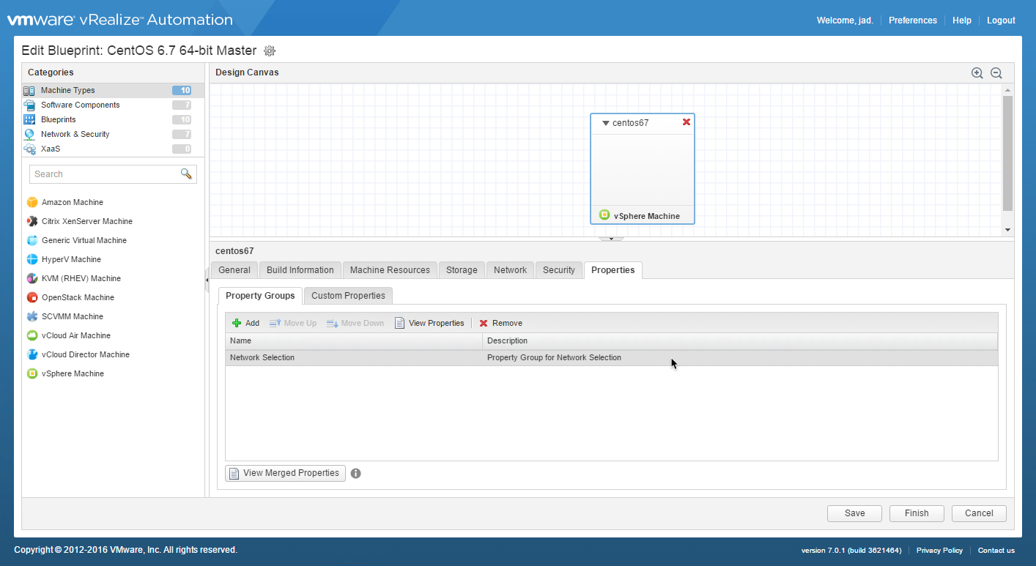Image resolution: width=1036 pixels, height=566 pixels.
Task: Click the info icon beside View Merged Properties
Action: click(356, 473)
